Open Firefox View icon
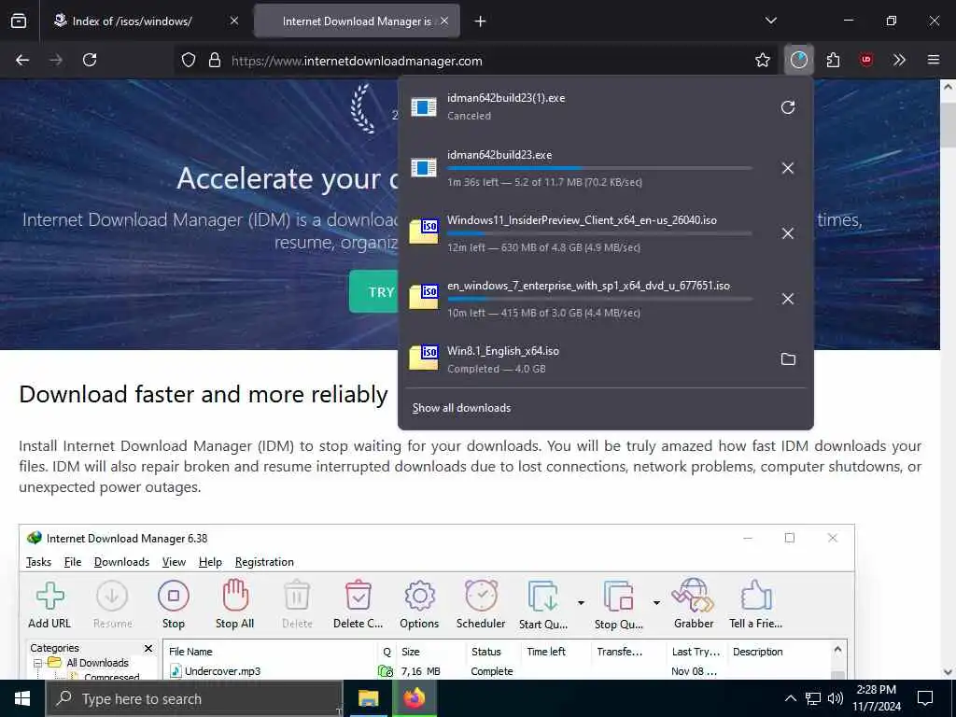Viewport: 956px width, 717px height. pos(19,21)
